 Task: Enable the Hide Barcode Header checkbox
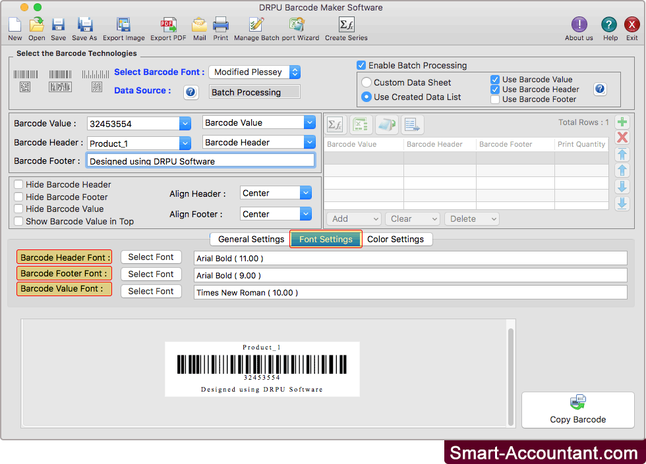pyautogui.click(x=19, y=185)
